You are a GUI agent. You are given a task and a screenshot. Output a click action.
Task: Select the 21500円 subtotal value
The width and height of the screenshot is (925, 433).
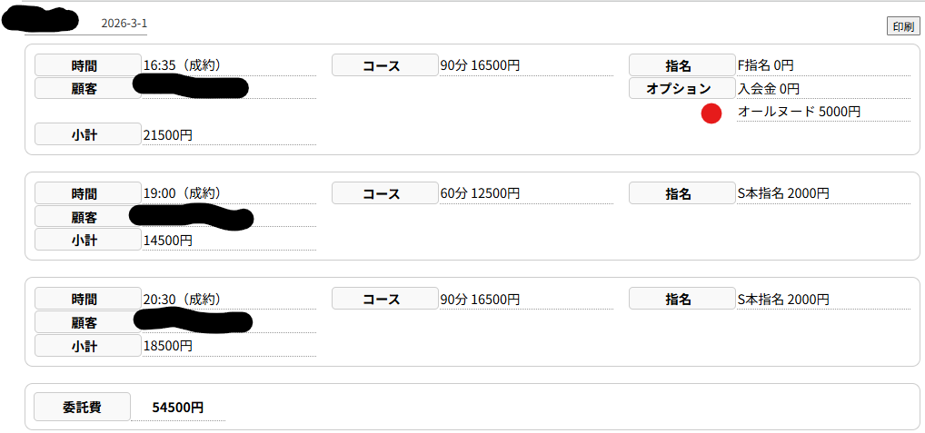pos(168,135)
